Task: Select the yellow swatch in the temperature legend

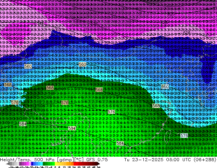Action: click(x=56, y=164)
